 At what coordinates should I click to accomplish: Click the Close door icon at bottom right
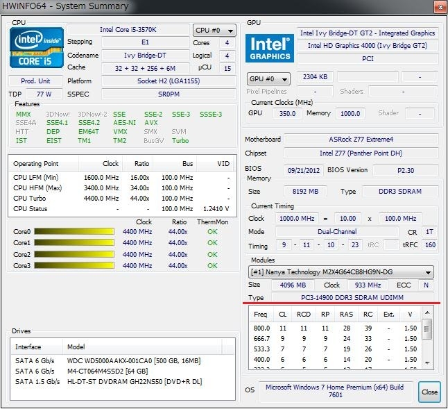[429, 391]
